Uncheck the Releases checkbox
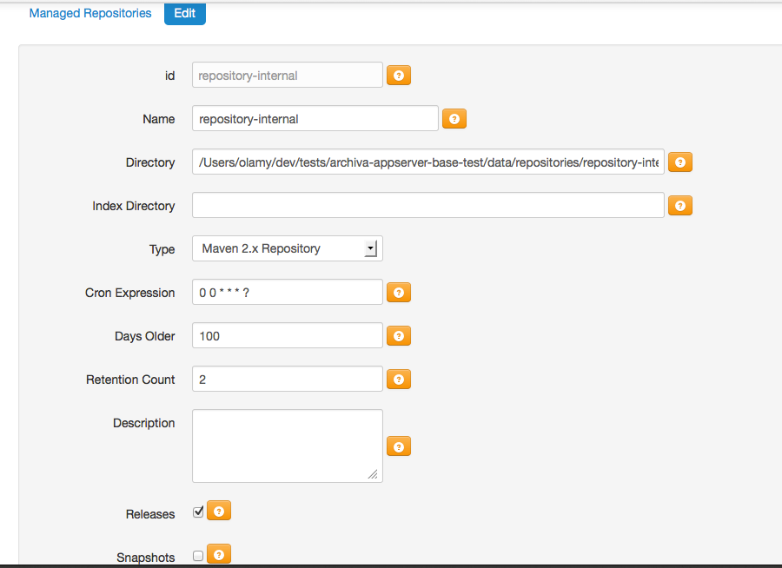Screen dimensions: 782x568 [x=198, y=512]
